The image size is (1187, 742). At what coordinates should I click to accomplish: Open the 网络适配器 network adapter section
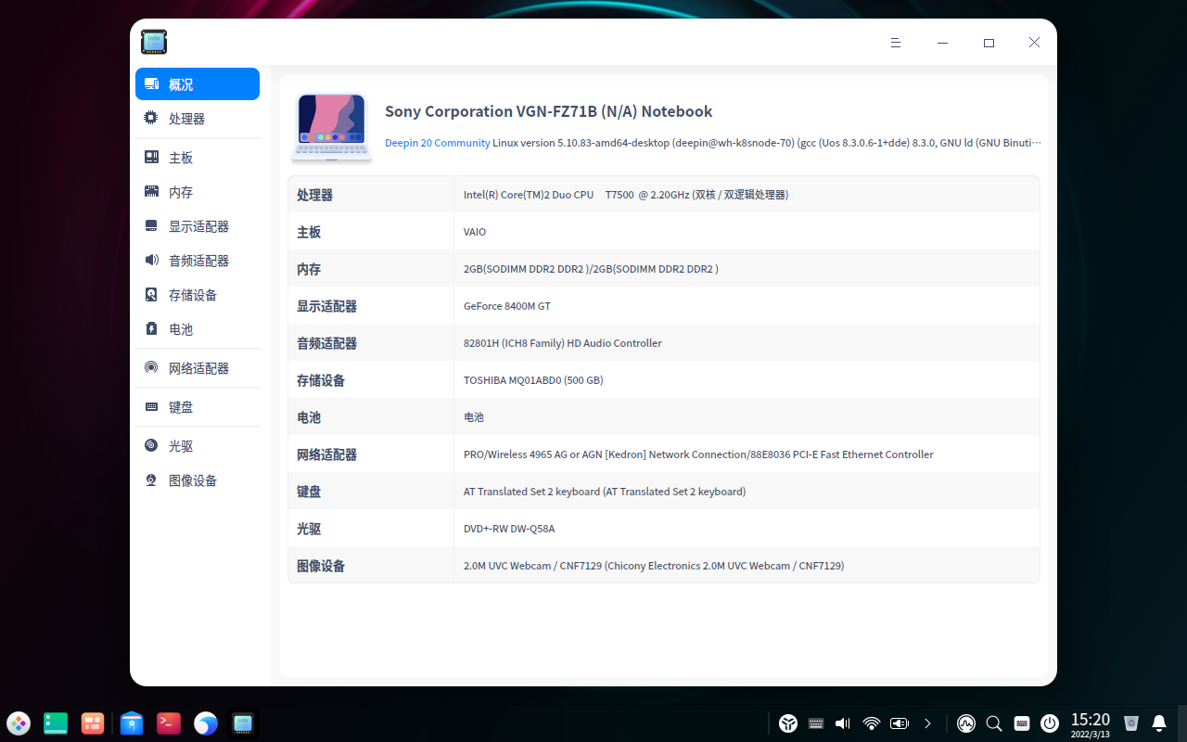198,367
